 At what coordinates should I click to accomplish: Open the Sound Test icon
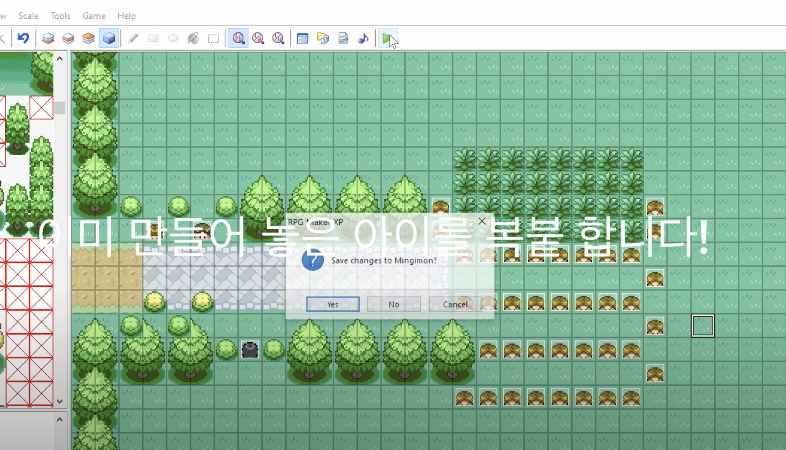pyautogui.click(x=363, y=38)
